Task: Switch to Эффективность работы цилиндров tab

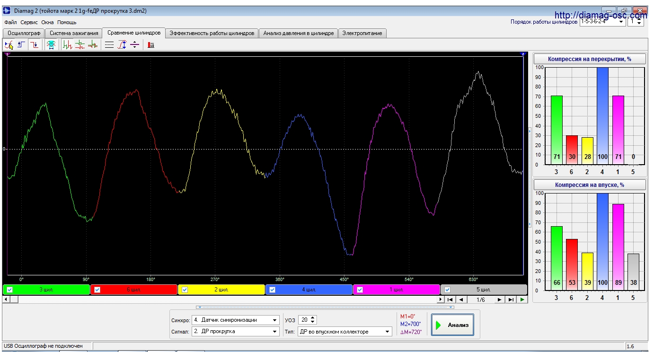Action: pos(212,33)
